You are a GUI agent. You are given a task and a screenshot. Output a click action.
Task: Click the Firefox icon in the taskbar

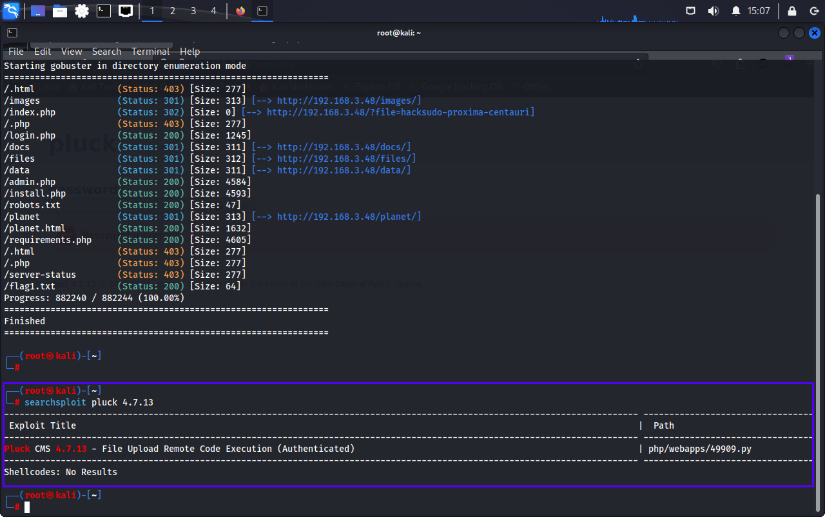pos(240,11)
